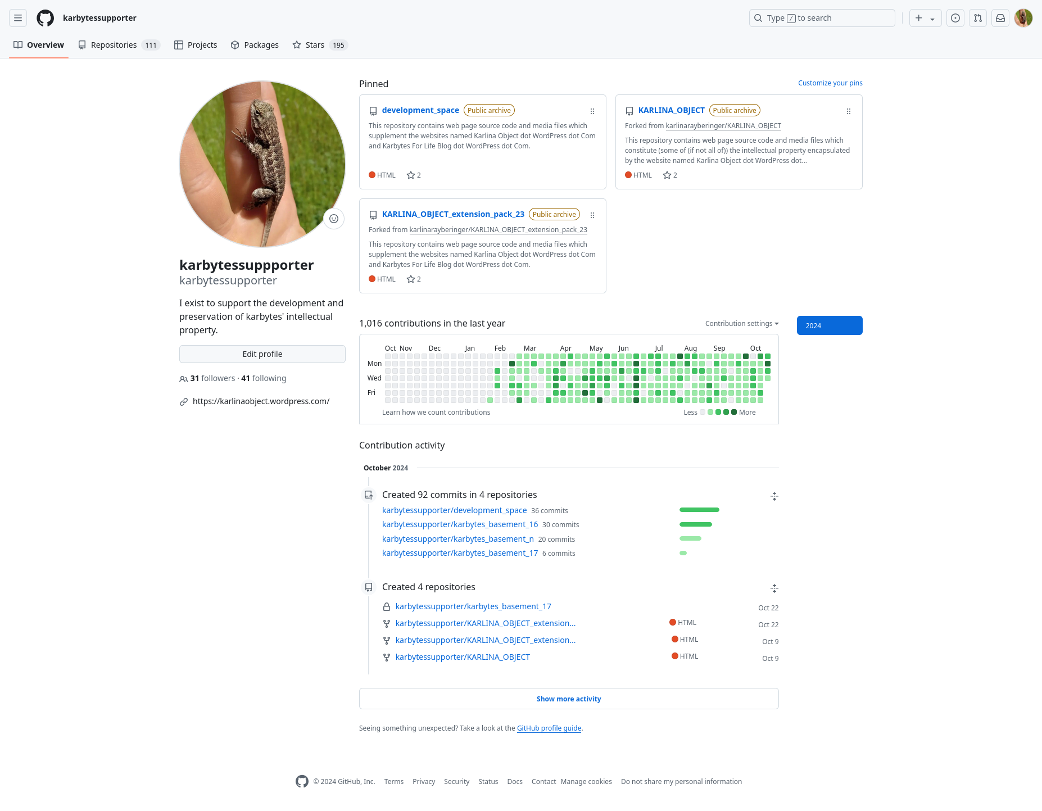Open the karlinaobject.wordpress.com website link
Image resolution: width=1042 pixels, height=811 pixels.
click(261, 401)
